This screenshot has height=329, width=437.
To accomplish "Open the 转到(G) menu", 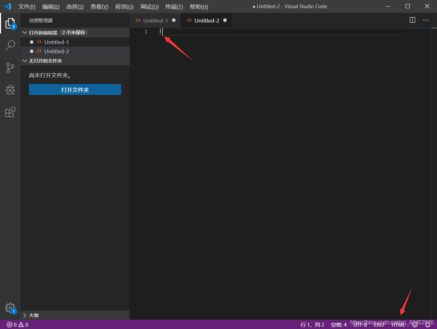I will (x=124, y=7).
